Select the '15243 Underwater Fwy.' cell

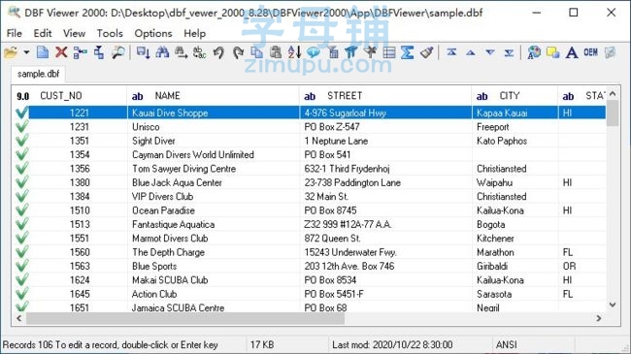(x=385, y=252)
